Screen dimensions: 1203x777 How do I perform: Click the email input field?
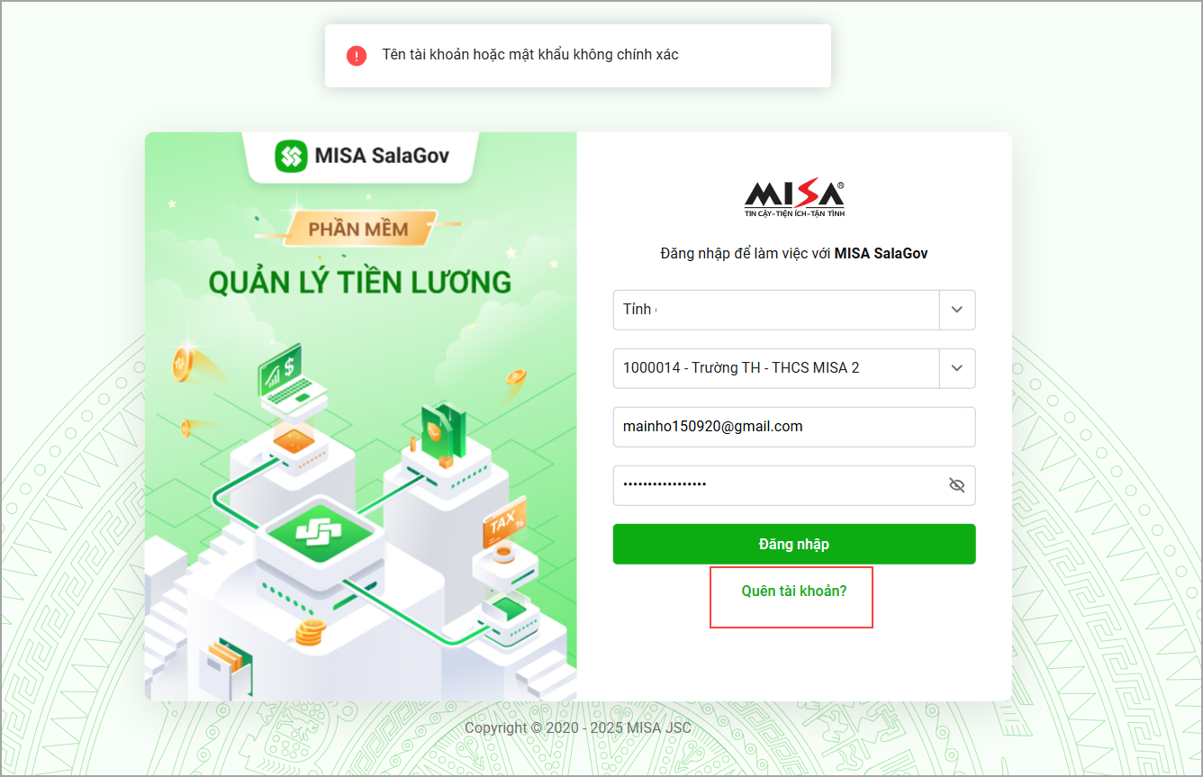click(x=794, y=427)
